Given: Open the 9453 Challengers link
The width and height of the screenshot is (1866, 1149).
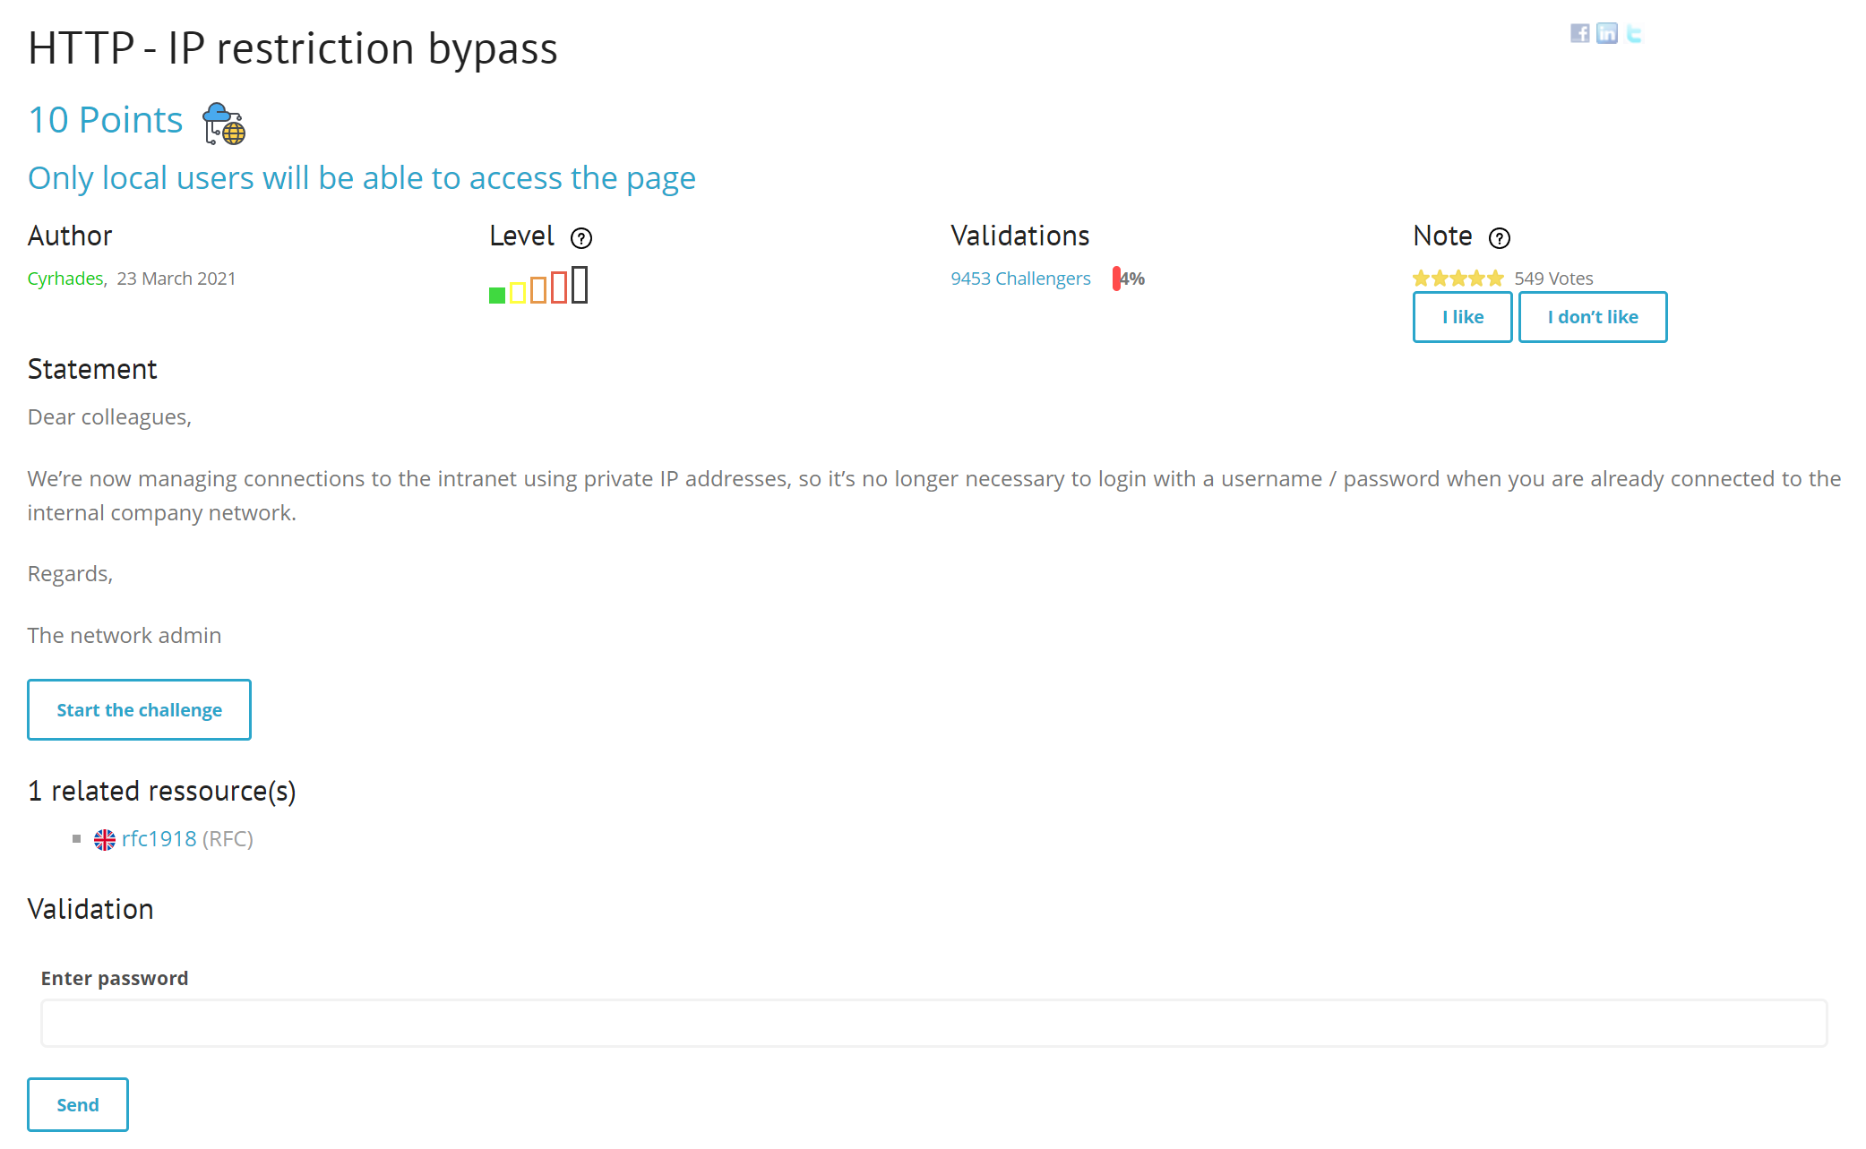Looking at the screenshot, I should coord(1020,279).
